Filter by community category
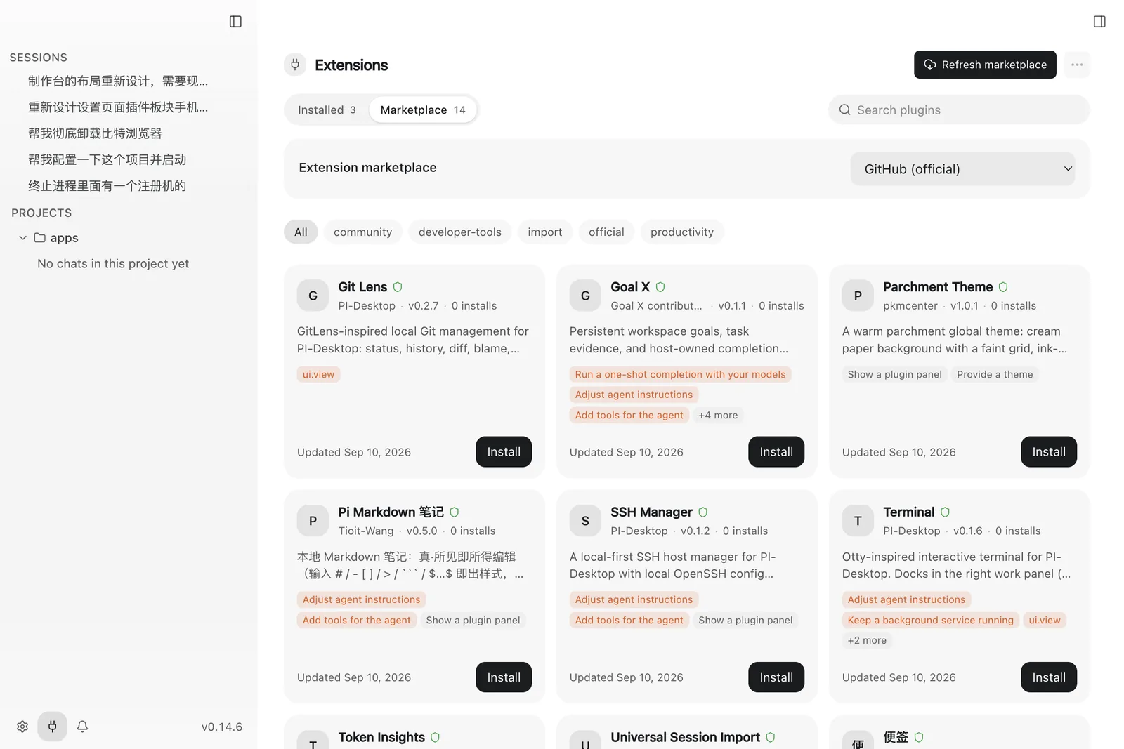Image resolution: width=1124 pixels, height=749 pixels. [x=362, y=232]
